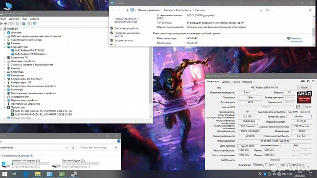
Task: Open File Explorer from the taskbar
Action: [37, 174]
